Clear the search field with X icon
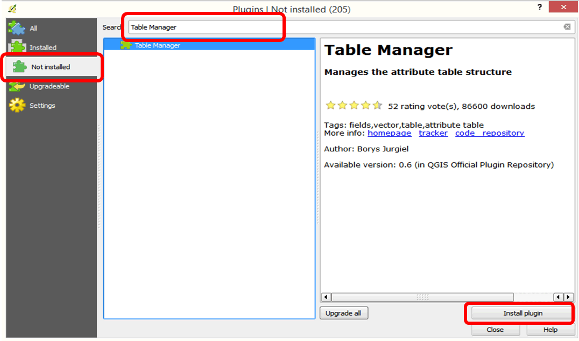This screenshot has width=579, height=341. pyautogui.click(x=567, y=26)
